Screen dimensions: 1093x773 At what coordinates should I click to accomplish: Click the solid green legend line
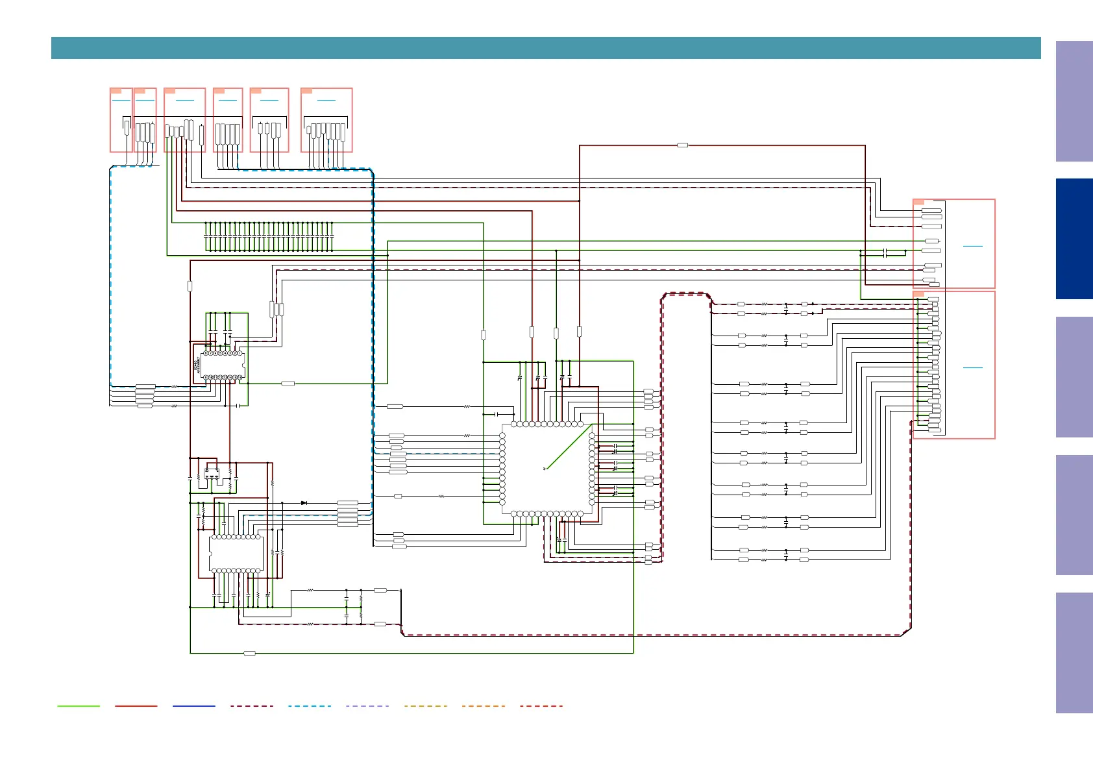[x=79, y=706]
